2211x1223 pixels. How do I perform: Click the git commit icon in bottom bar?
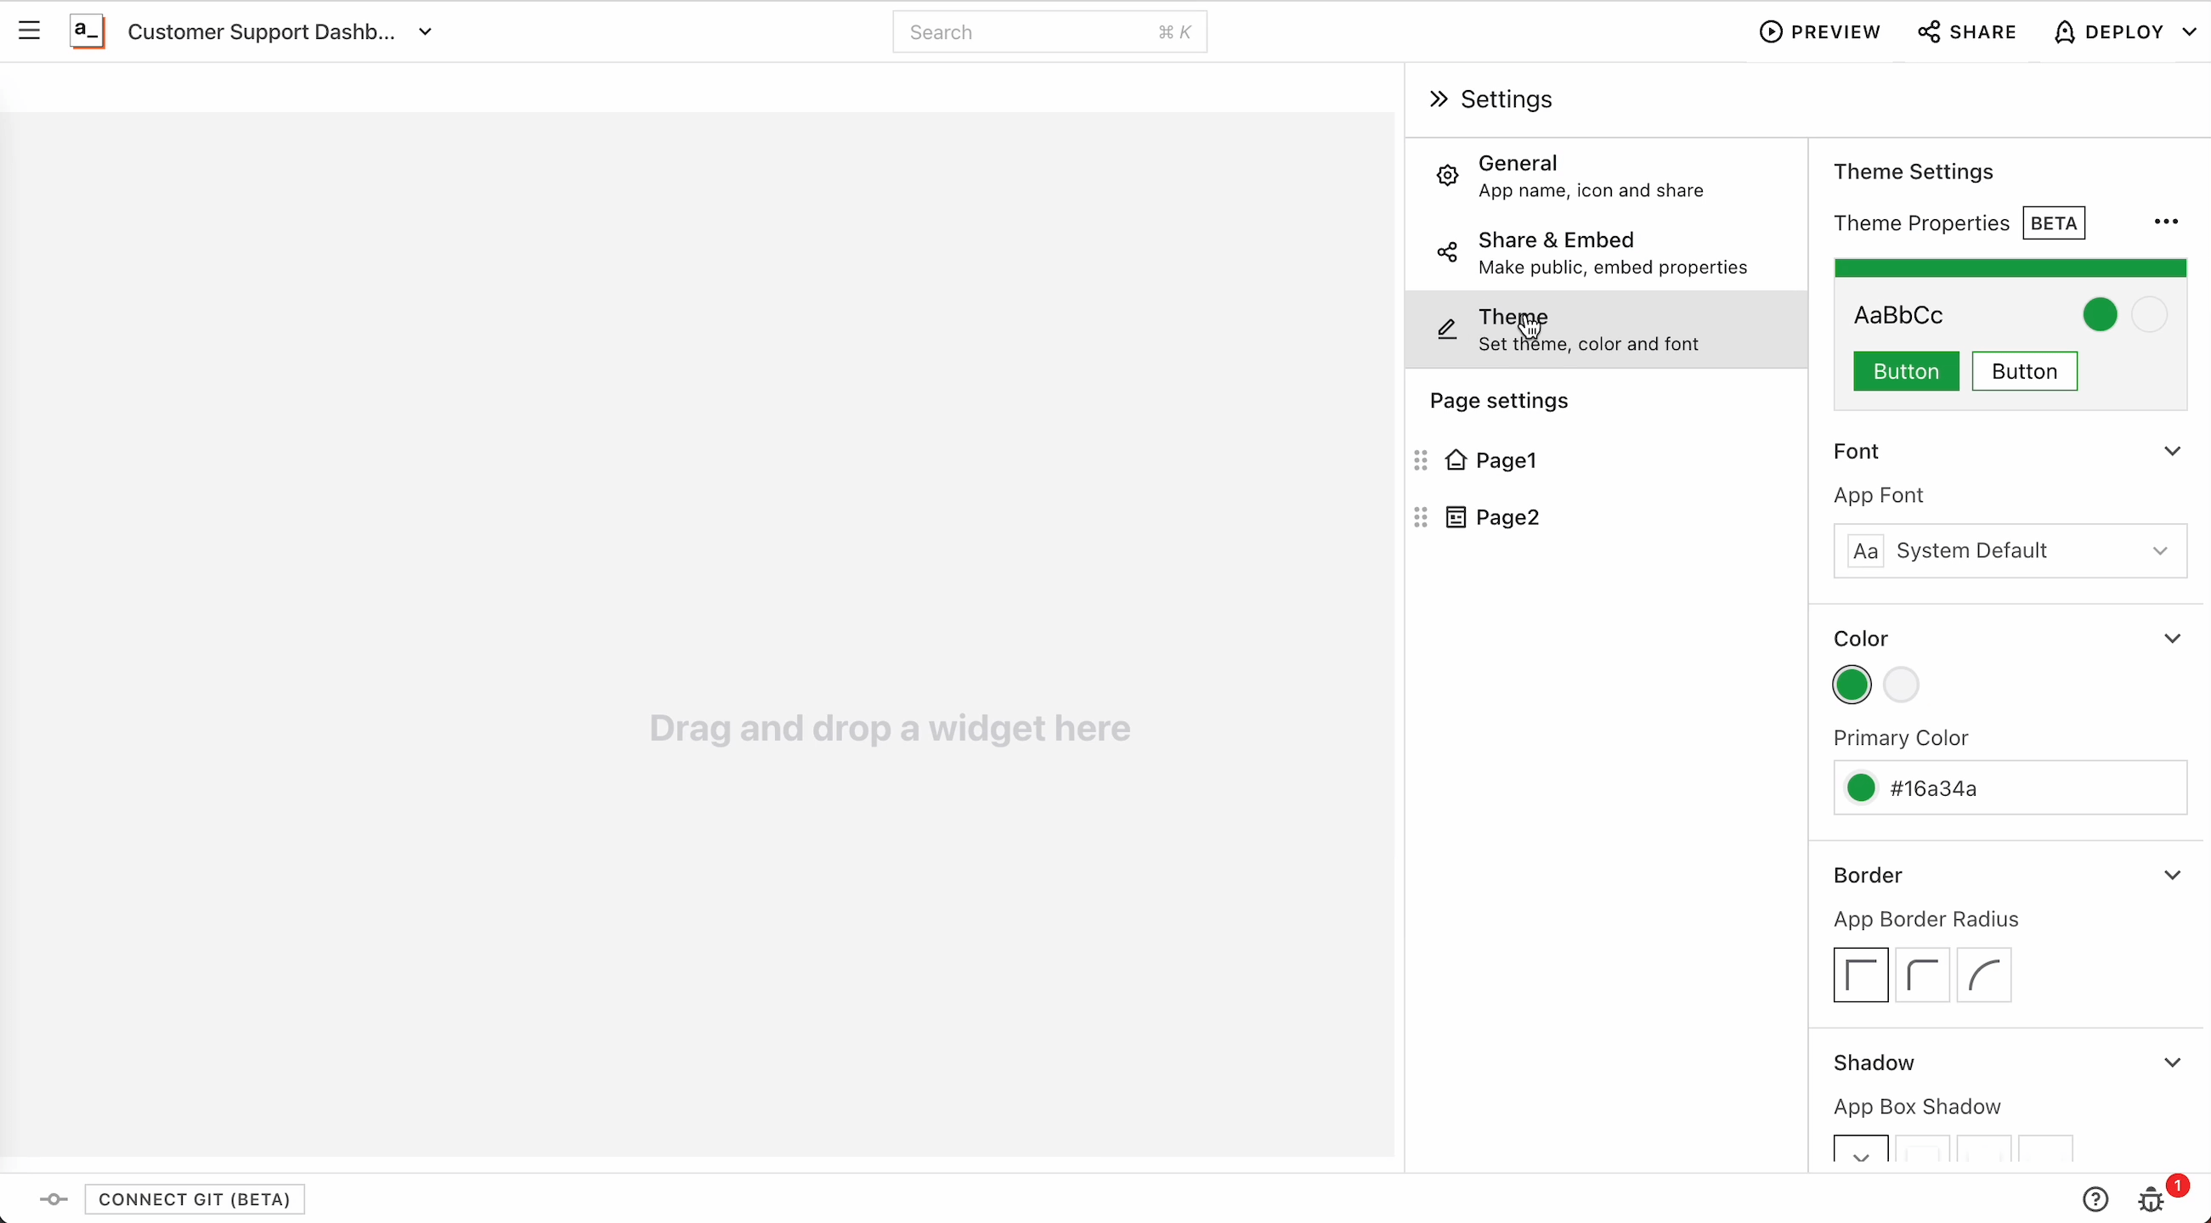[x=54, y=1199]
